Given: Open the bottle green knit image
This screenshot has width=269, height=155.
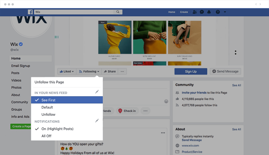Looking at the screenshot, I should [150, 38].
